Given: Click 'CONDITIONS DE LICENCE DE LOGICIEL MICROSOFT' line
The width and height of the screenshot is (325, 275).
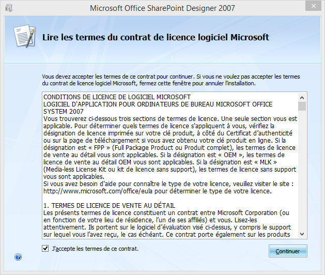Looking at the screenshot, I should tap(117, 97).
